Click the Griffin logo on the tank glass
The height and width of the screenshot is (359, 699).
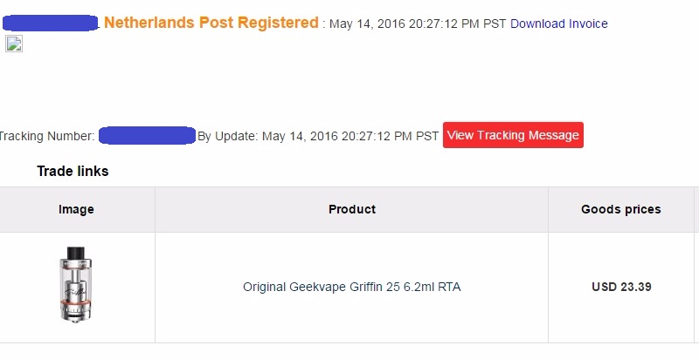[x=74, y=293]
